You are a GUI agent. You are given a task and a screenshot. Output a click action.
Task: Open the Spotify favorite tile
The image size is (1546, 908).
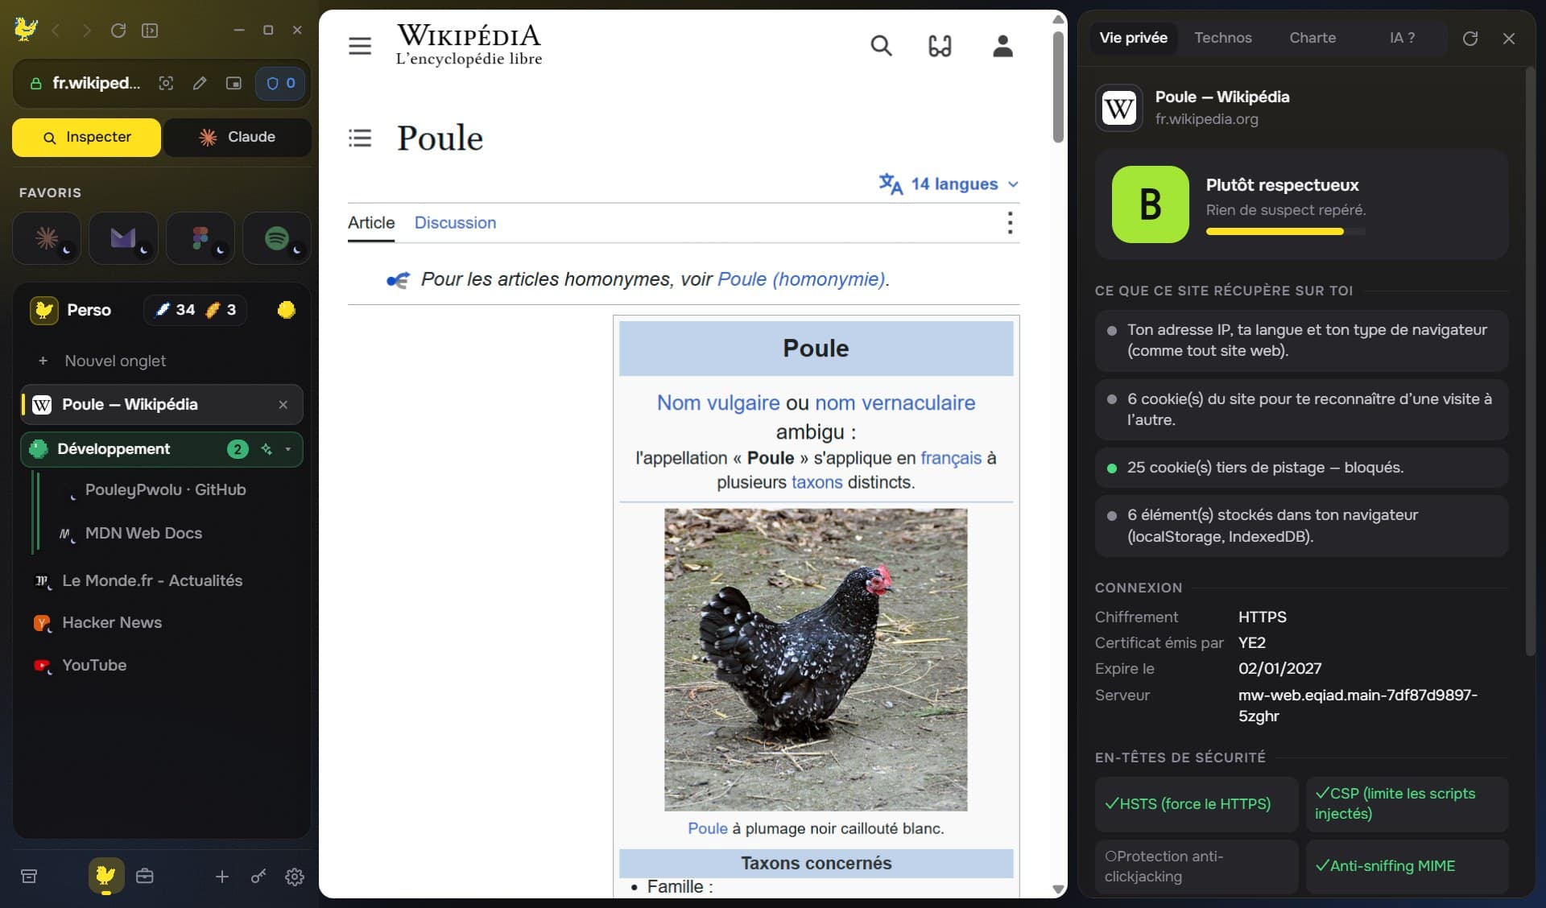pyautogui.click(x=277, y=238)
